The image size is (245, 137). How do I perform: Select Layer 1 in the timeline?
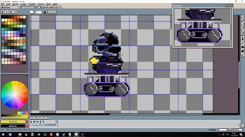(47, 125)
